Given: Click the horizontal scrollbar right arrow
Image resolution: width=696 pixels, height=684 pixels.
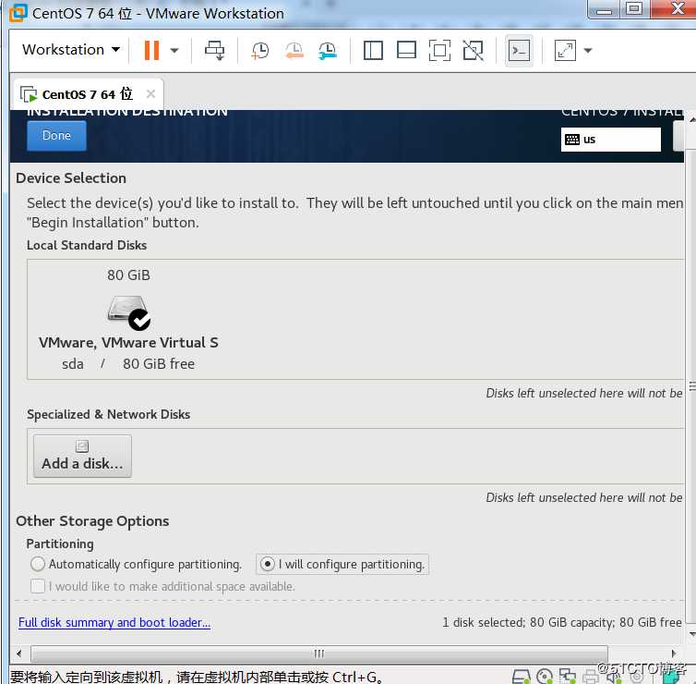Looking at the screenshot, I should point(674,653).
